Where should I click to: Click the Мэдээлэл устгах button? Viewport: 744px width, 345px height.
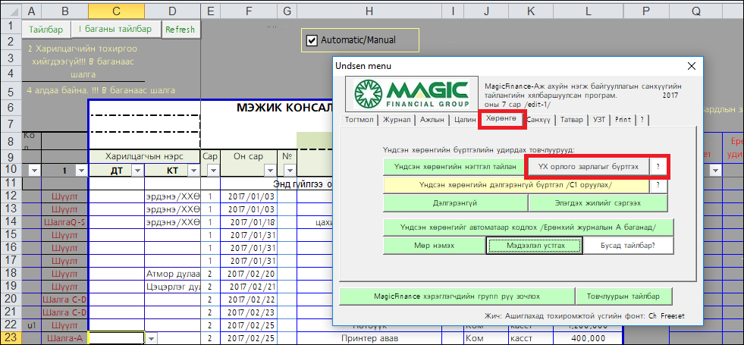pos(534,246)
